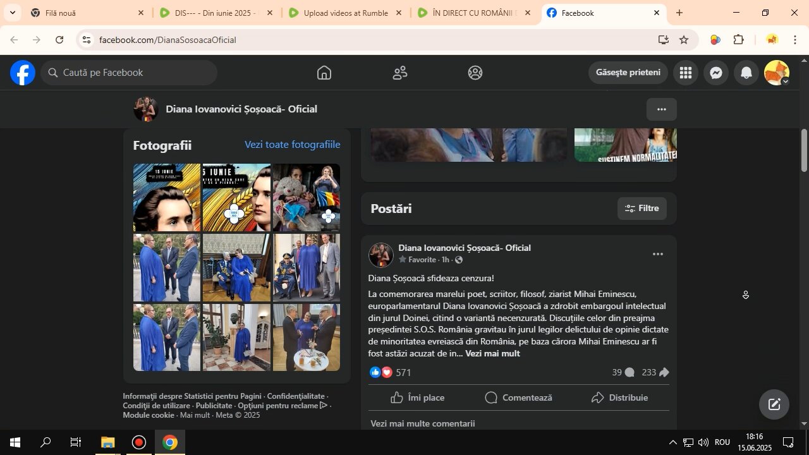Open the post's 1h timestamp
The height and width of the screenshot is (455, 809).
coord(446,260)
